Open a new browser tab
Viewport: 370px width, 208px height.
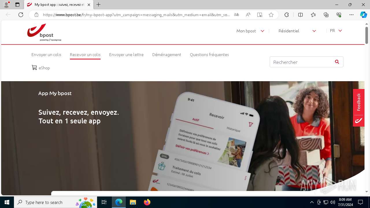point(99,5)
